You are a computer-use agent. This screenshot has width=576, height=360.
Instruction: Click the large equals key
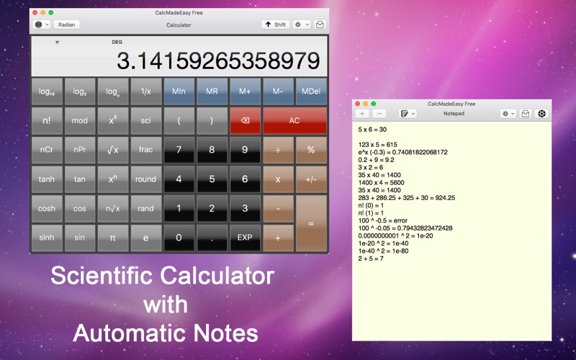(x=311, y=223)
